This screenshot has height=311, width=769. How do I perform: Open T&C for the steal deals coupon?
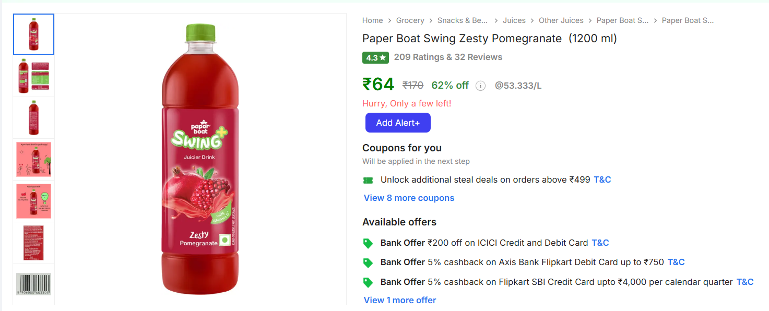602,180
